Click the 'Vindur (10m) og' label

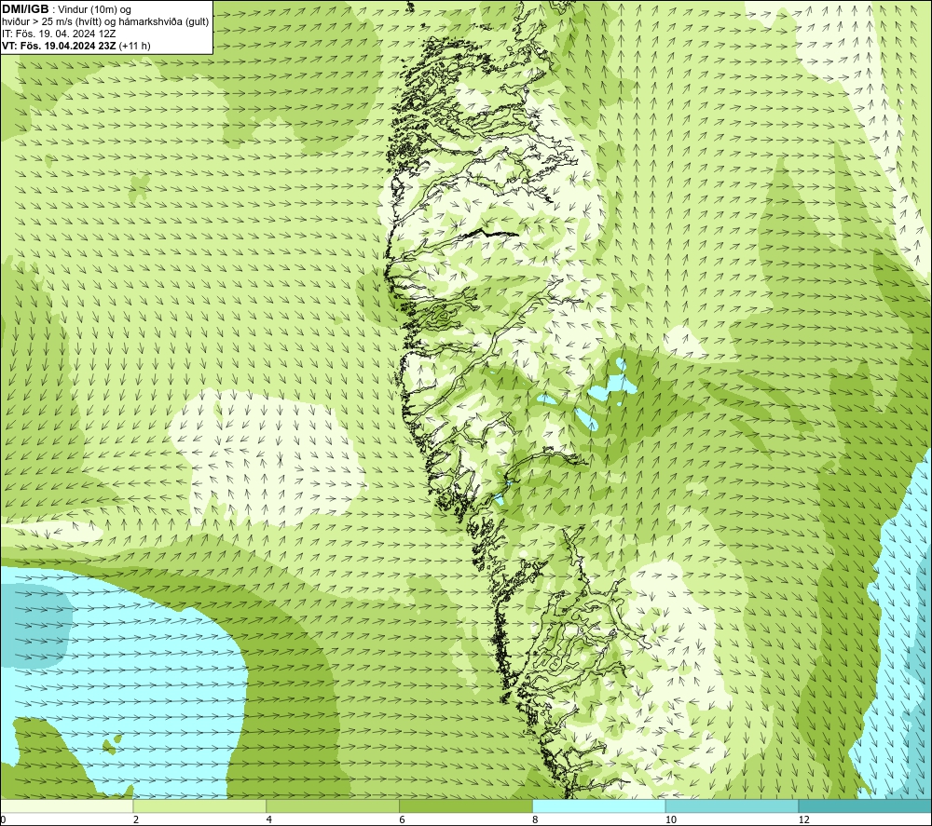pyautogui.click(x=96, y=10)
